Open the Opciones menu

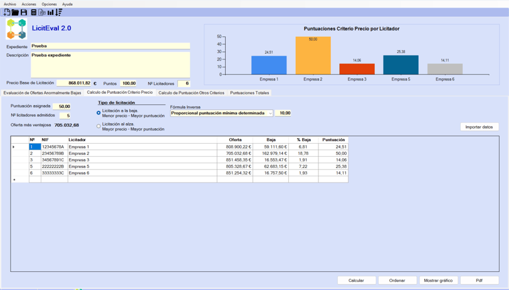[x=49, y=4]
